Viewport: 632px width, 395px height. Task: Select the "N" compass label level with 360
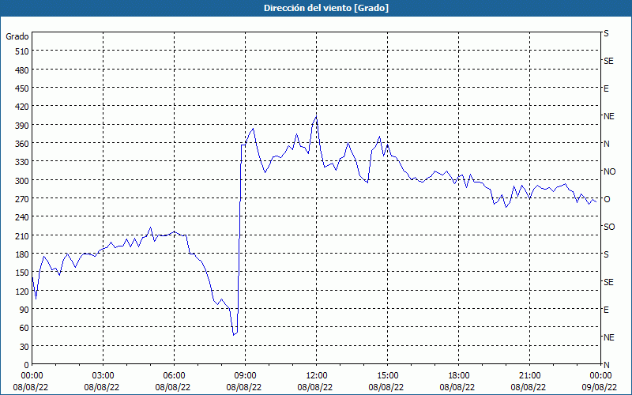click(606, 144)
